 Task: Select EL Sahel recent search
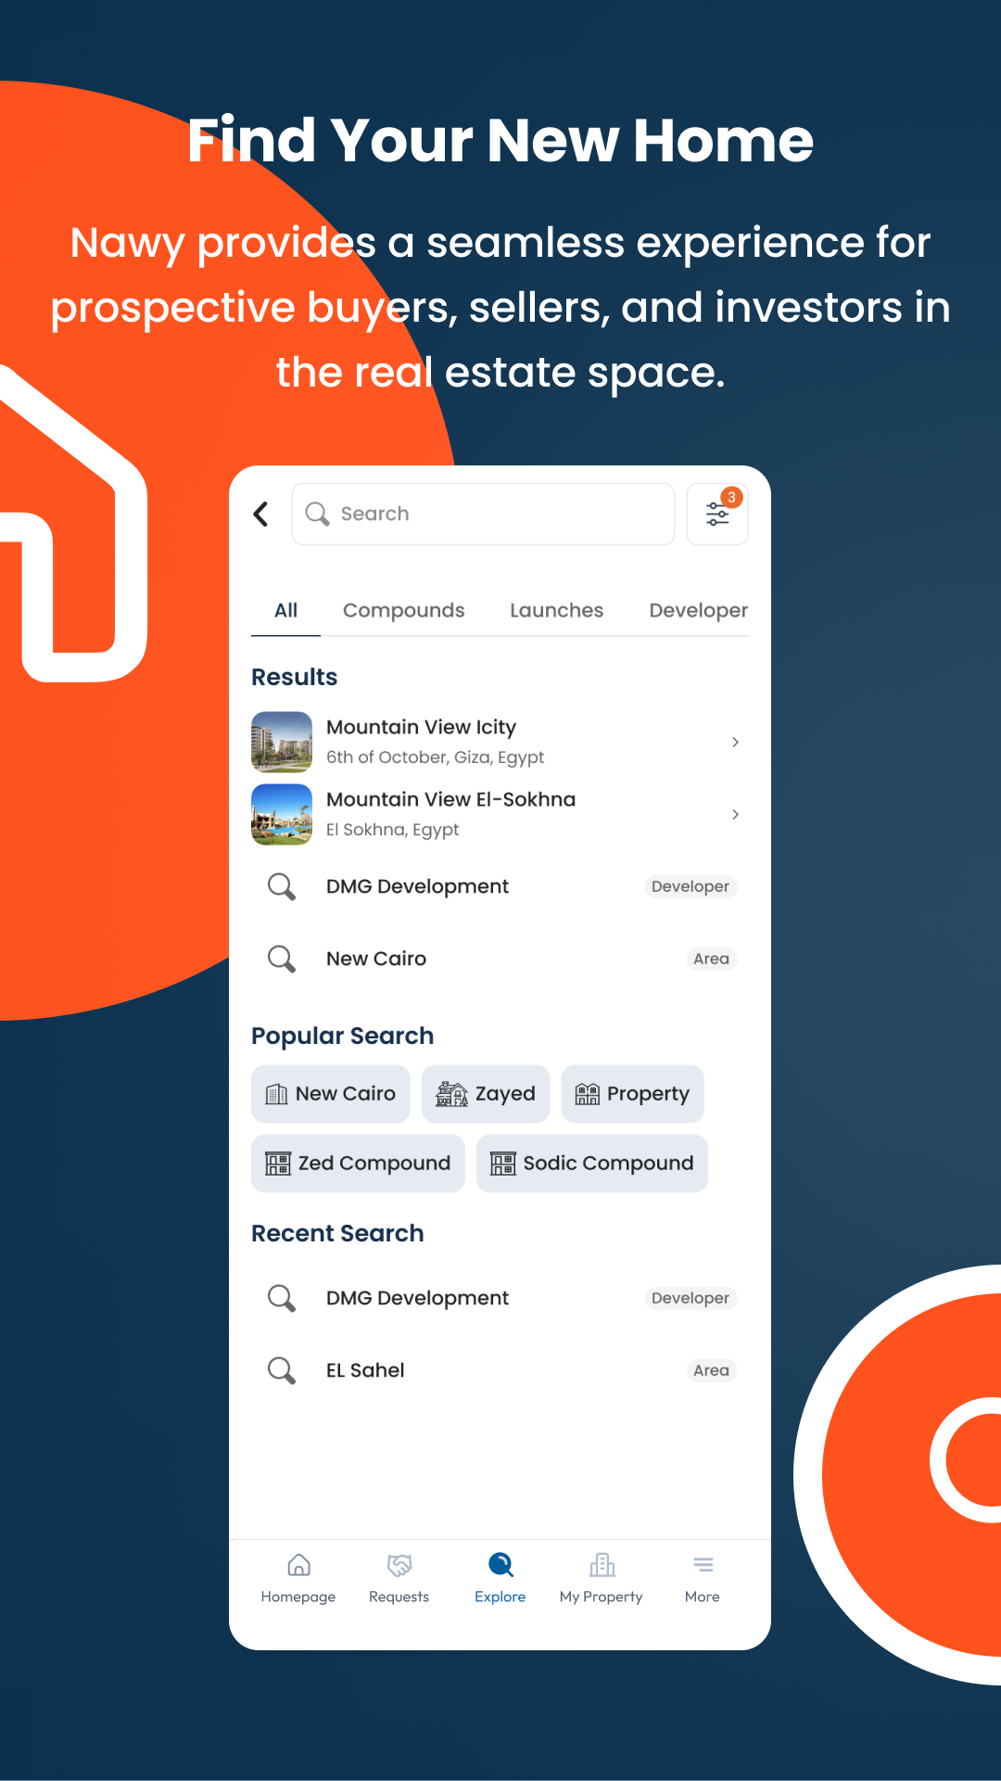pos(365,1370)
